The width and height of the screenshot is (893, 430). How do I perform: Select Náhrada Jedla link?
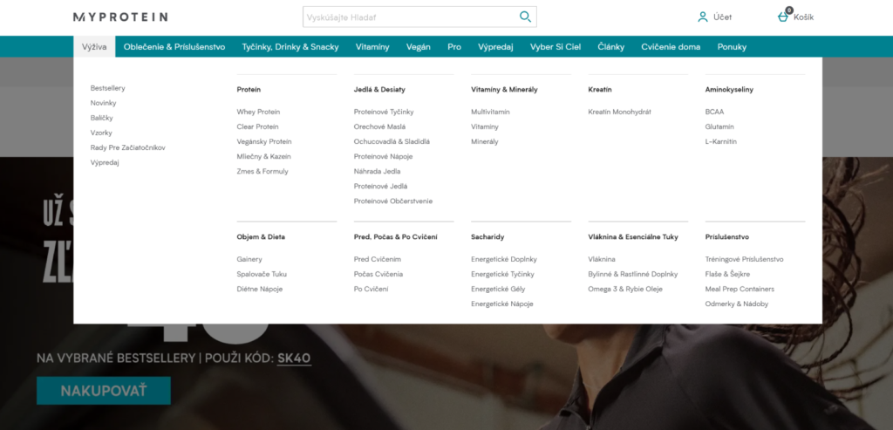pyautogui.click(x=377, y=171)
